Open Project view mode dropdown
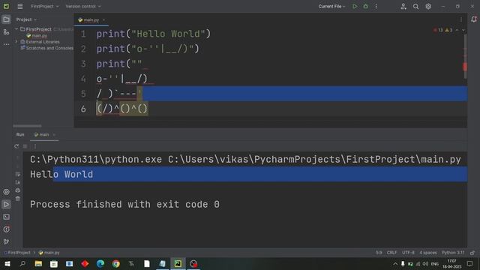The height and width of the screenshot is (270, 480). pos(26,19)
